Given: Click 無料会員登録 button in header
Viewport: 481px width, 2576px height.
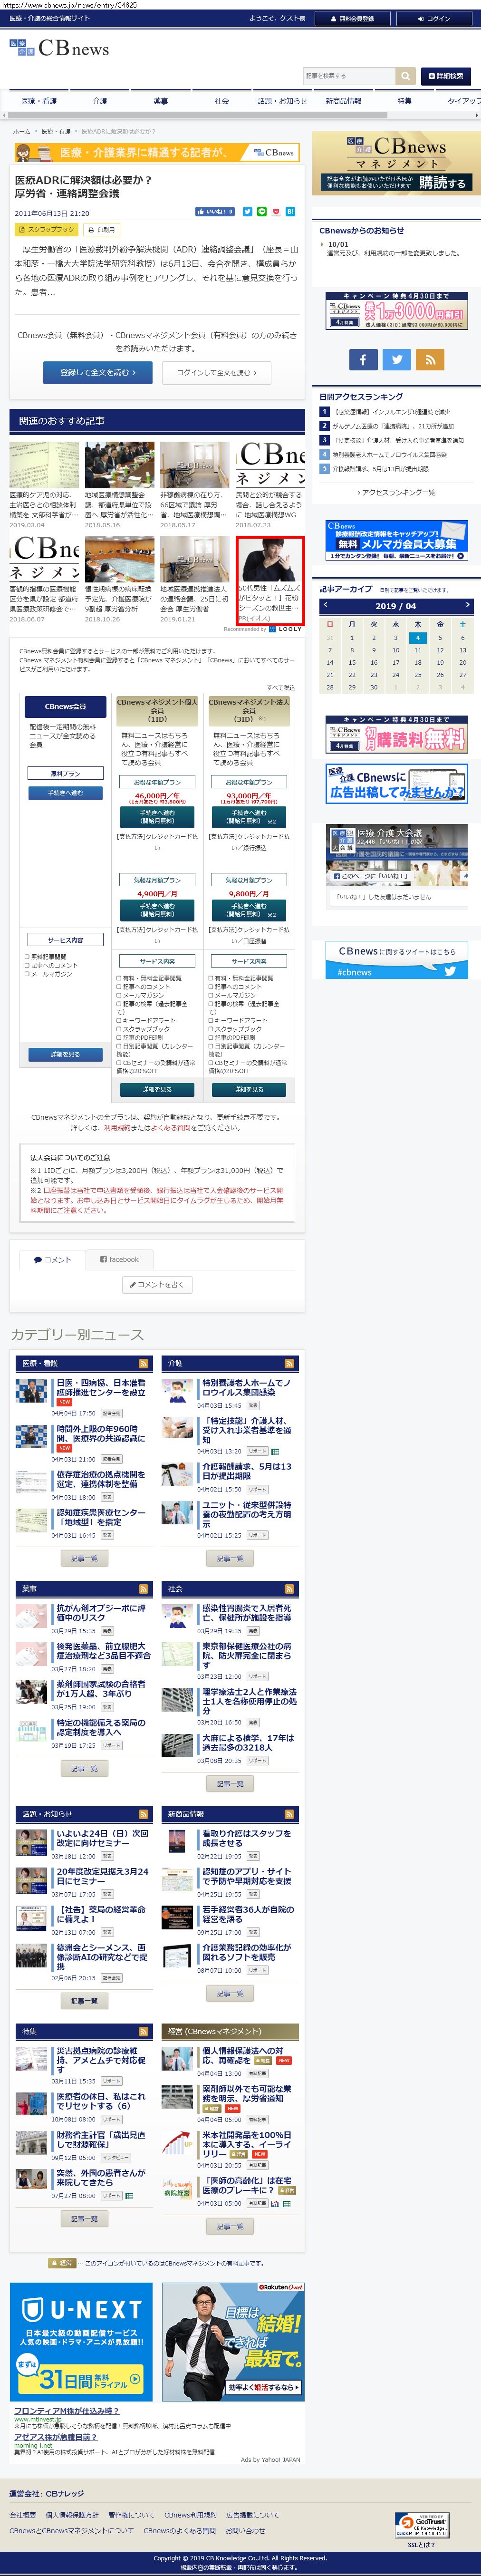Looking at the screenshot, I should [353, 18].
